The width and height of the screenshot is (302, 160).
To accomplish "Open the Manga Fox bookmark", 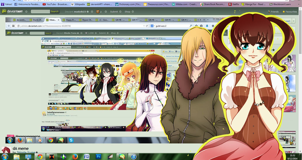I will [x=253, y=4].
